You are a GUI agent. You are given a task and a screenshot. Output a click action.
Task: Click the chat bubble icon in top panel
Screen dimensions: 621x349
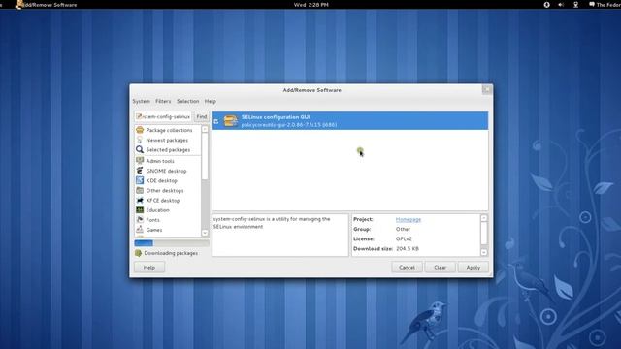point(592,4)
